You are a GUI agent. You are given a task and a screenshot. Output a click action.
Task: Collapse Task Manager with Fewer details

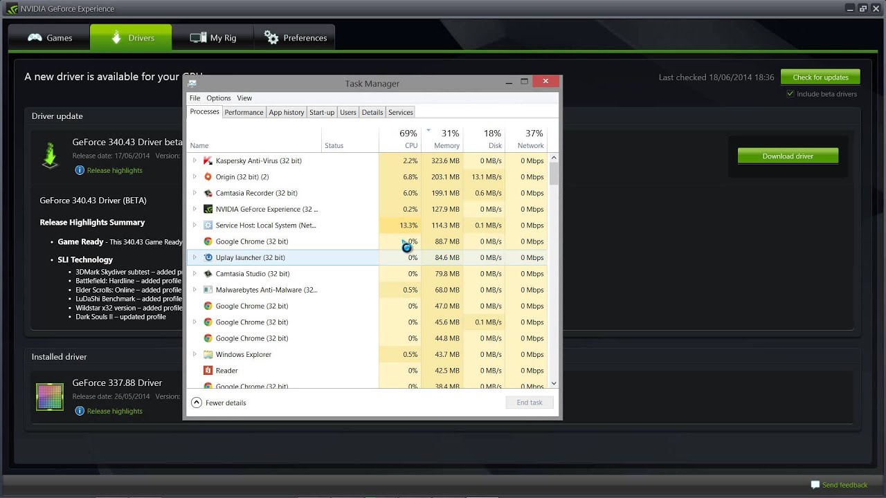[218, 403]
